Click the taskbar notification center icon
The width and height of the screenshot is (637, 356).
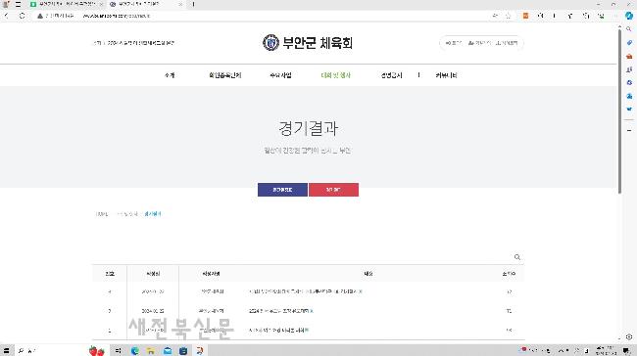tap(627, 351)
